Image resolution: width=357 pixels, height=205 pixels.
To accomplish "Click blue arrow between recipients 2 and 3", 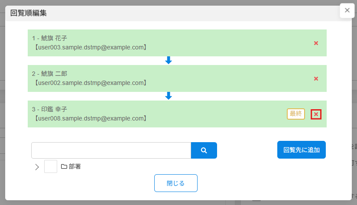I will point(169,96).
